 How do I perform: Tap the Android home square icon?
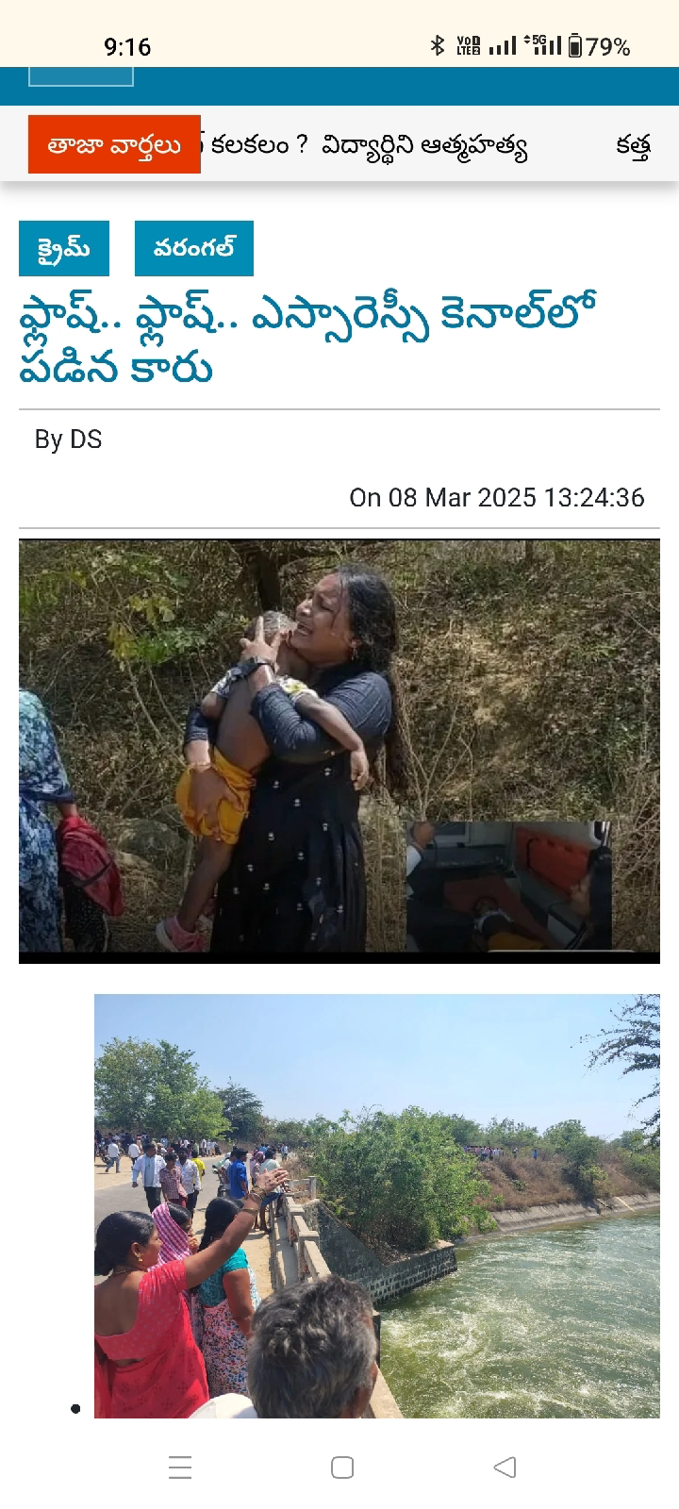342,1468
